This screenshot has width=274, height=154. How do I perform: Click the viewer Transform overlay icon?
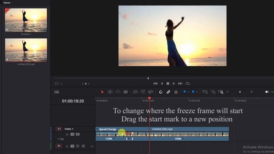point(57,84)
